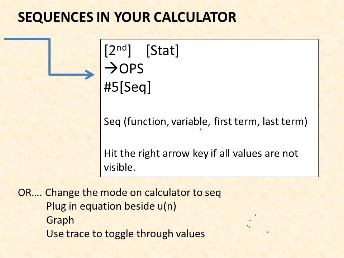Image resolution: width=344 pixels, height=258 pixels.
Task: Click the [Stat] key text
Action: tap(162, 51)
